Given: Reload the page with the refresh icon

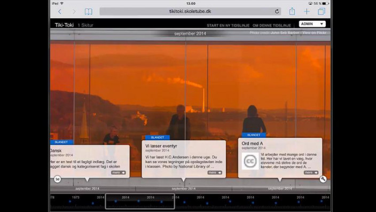Looking at the screenshot, I should tap(277, 11).
